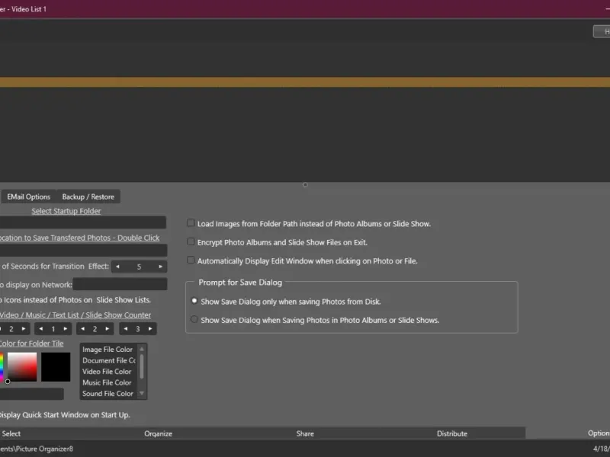Open the Distribute bottom tab
The width and height of the screenshot is (610, 457).
tap(451, 433)
